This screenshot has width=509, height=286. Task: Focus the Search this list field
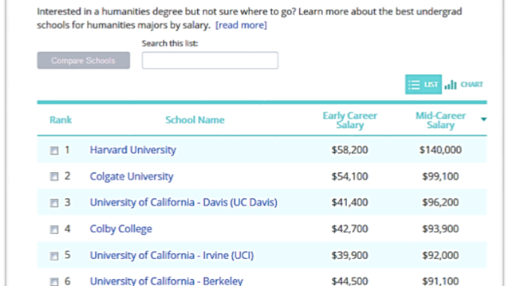point(210,60)
